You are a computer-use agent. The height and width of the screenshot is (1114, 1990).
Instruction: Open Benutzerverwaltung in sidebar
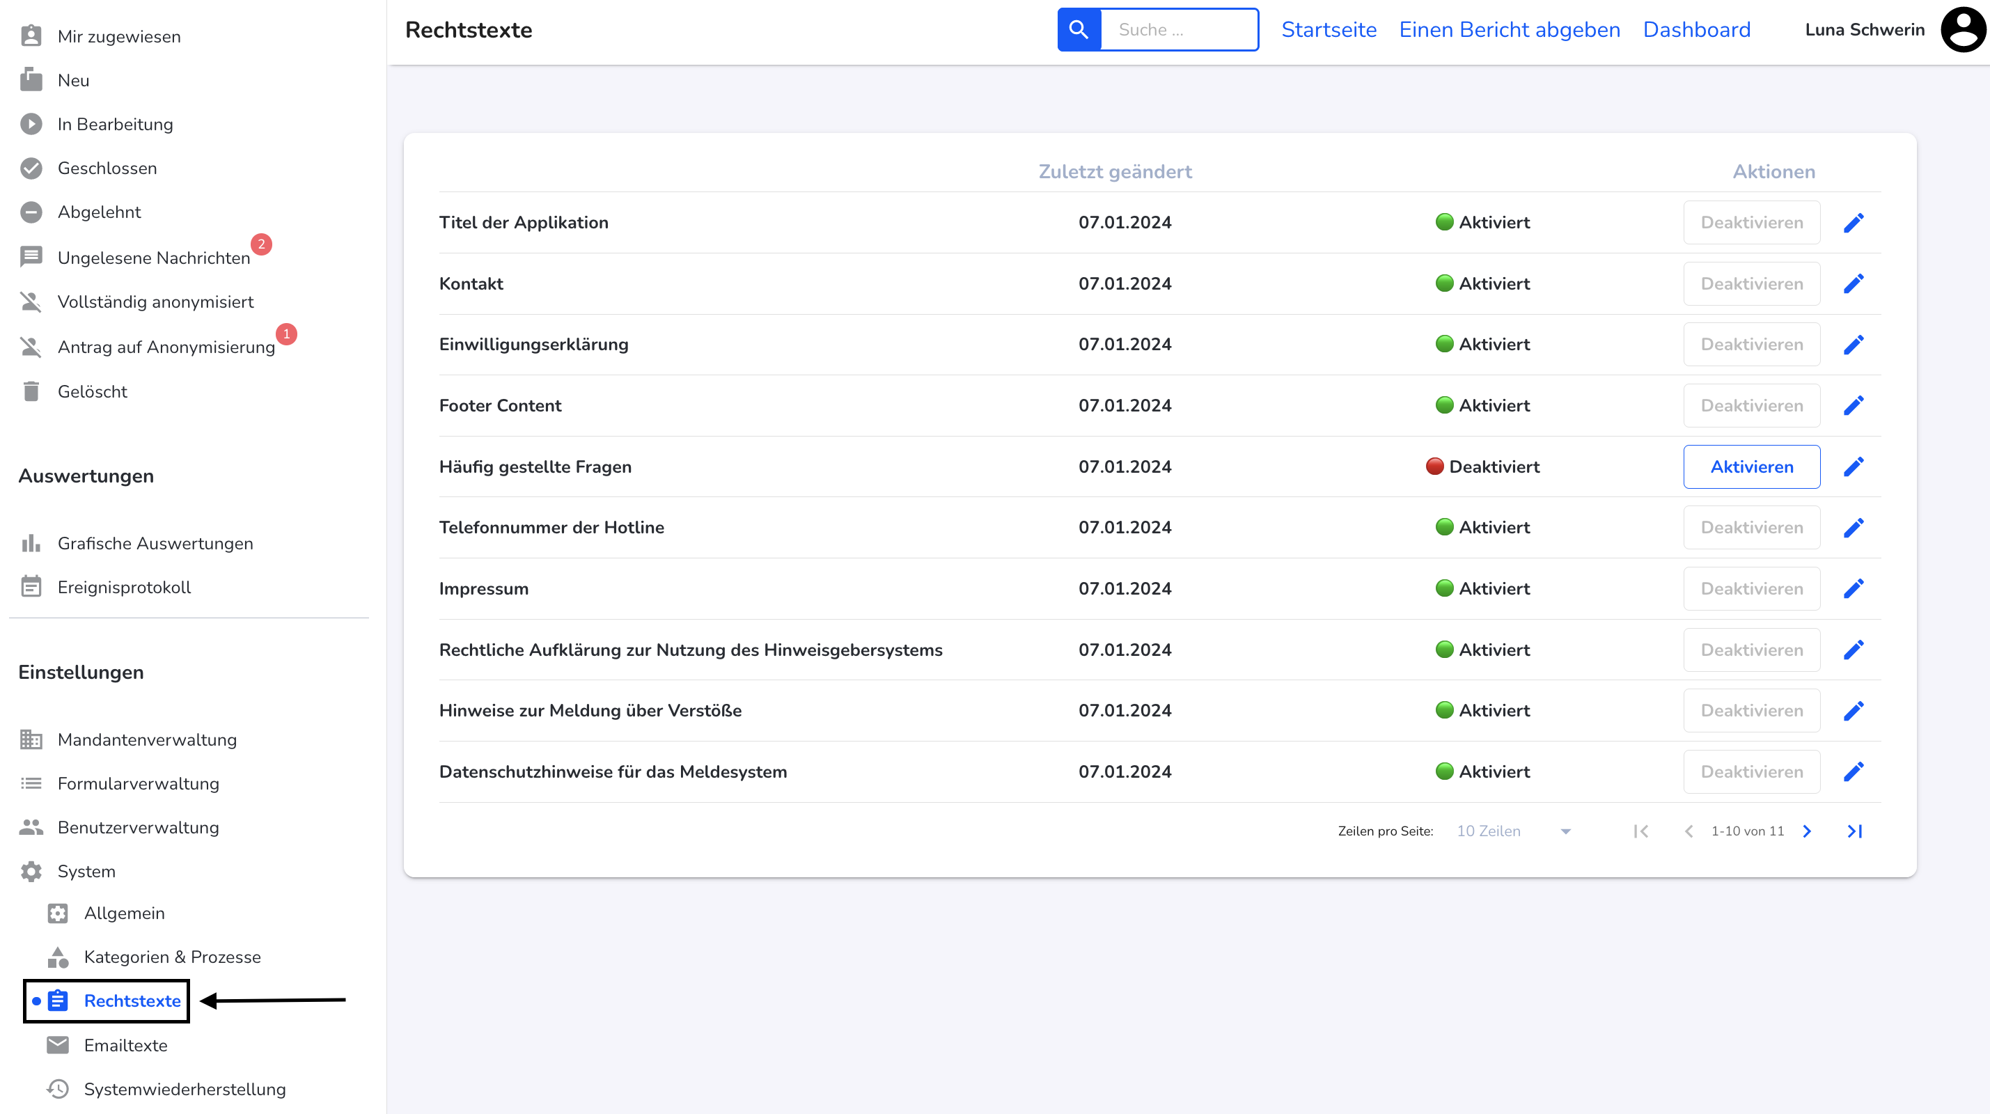[139, 827]
